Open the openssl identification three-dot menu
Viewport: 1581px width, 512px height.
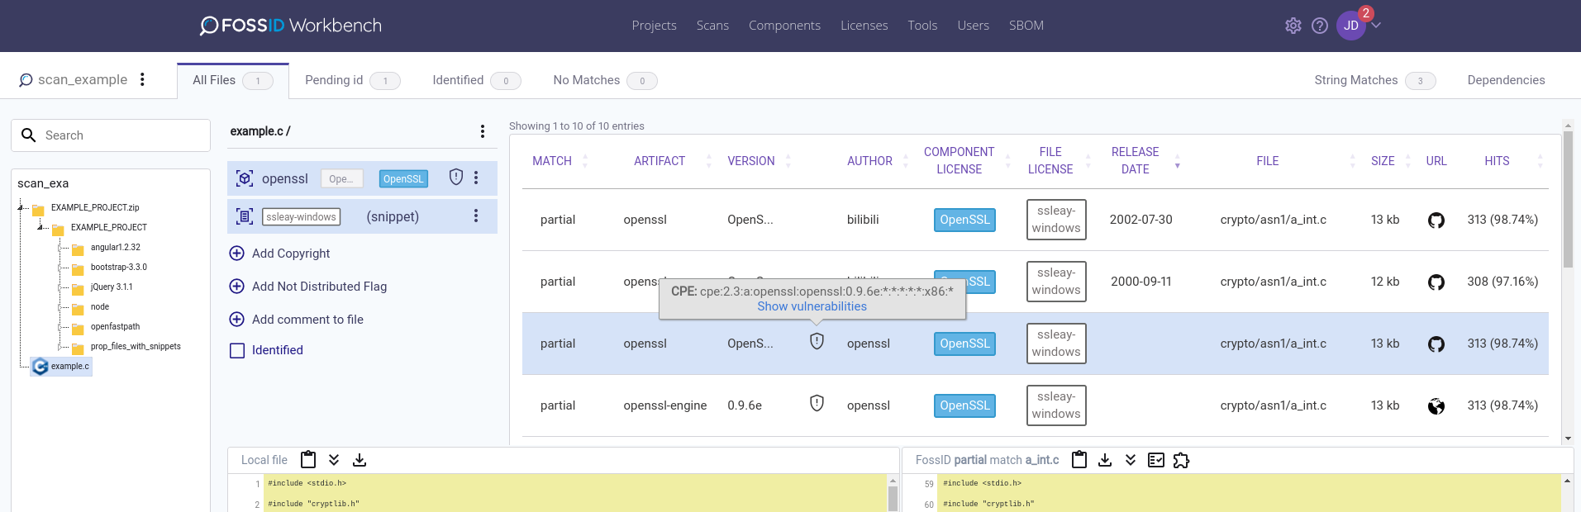(476, 178)
